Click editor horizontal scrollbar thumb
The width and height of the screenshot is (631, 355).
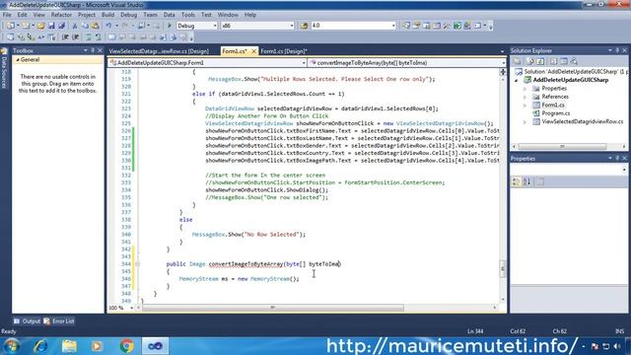(x=273, y=308)
